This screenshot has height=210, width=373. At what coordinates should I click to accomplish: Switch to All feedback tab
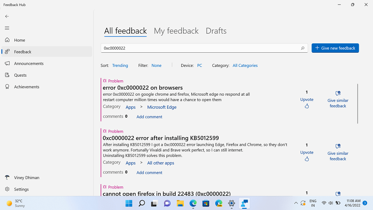(x=125, y=31)
